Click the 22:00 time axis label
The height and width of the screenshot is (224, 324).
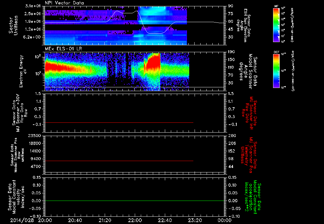pyautogui.click(x=135, y=221)
